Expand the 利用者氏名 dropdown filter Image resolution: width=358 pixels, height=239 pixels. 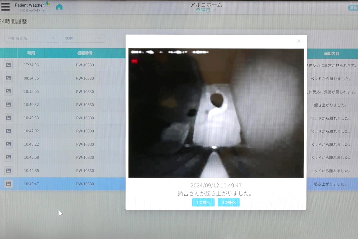click(x=32, y=38)
